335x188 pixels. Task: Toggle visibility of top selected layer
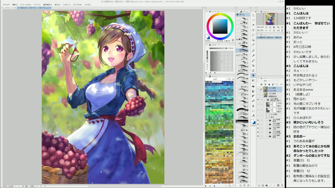click(x=258, y=89)
